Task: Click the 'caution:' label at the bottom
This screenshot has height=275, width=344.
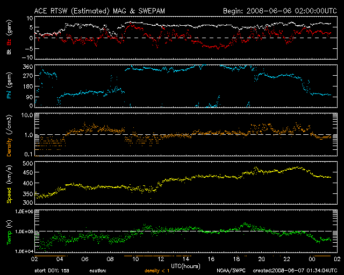Action: tap(98, 271)
